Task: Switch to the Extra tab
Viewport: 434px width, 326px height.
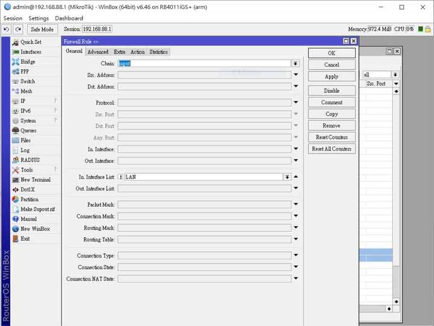Action: click(x=119, y=52)
